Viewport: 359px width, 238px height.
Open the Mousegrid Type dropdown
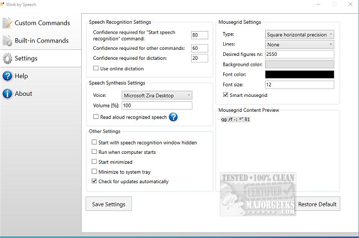tap(299, 34)
